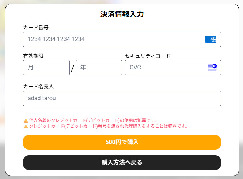Click the 決済情報入力 heading
The width and height of the screenshot is (243, 179).
[122, 14]
